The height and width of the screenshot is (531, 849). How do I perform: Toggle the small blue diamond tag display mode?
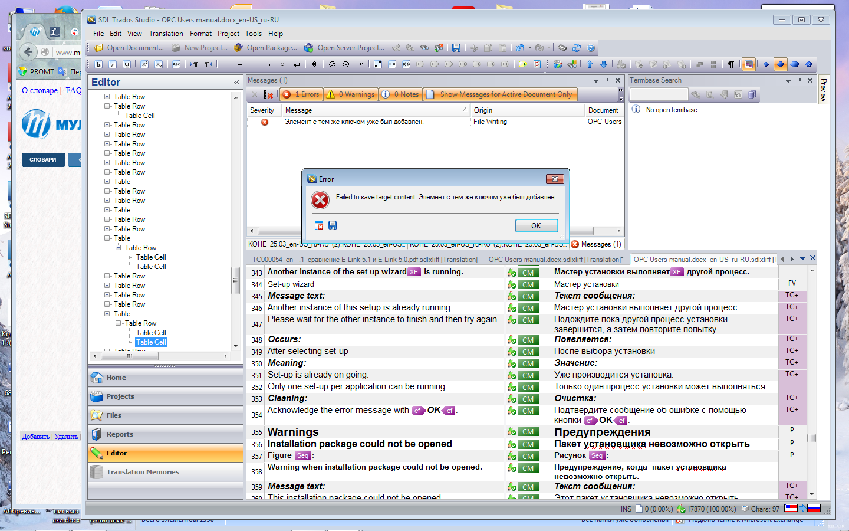point(766,64)
